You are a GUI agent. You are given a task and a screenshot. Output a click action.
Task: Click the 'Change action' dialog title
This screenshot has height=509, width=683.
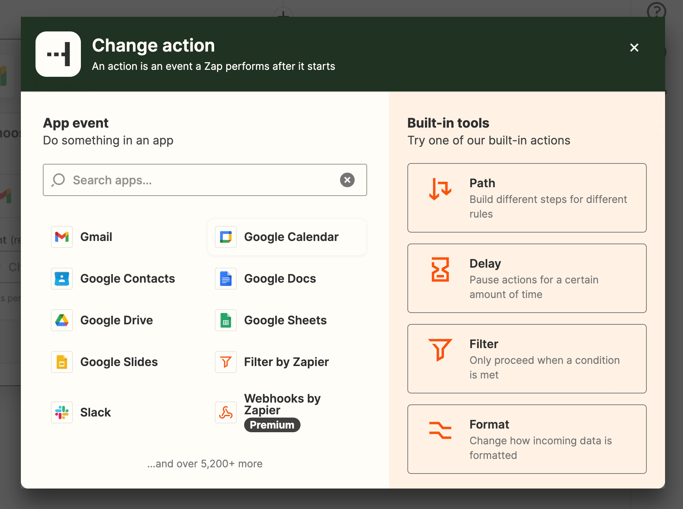153,45
